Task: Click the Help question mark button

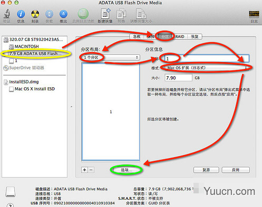Action: tap(10, 205)
